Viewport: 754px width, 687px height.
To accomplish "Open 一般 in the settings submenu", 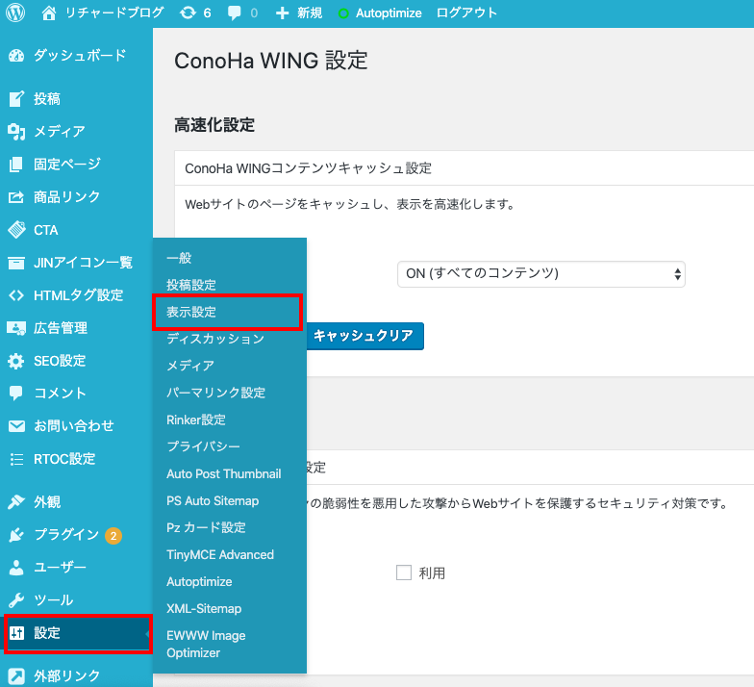I will [x=179, y=258].
